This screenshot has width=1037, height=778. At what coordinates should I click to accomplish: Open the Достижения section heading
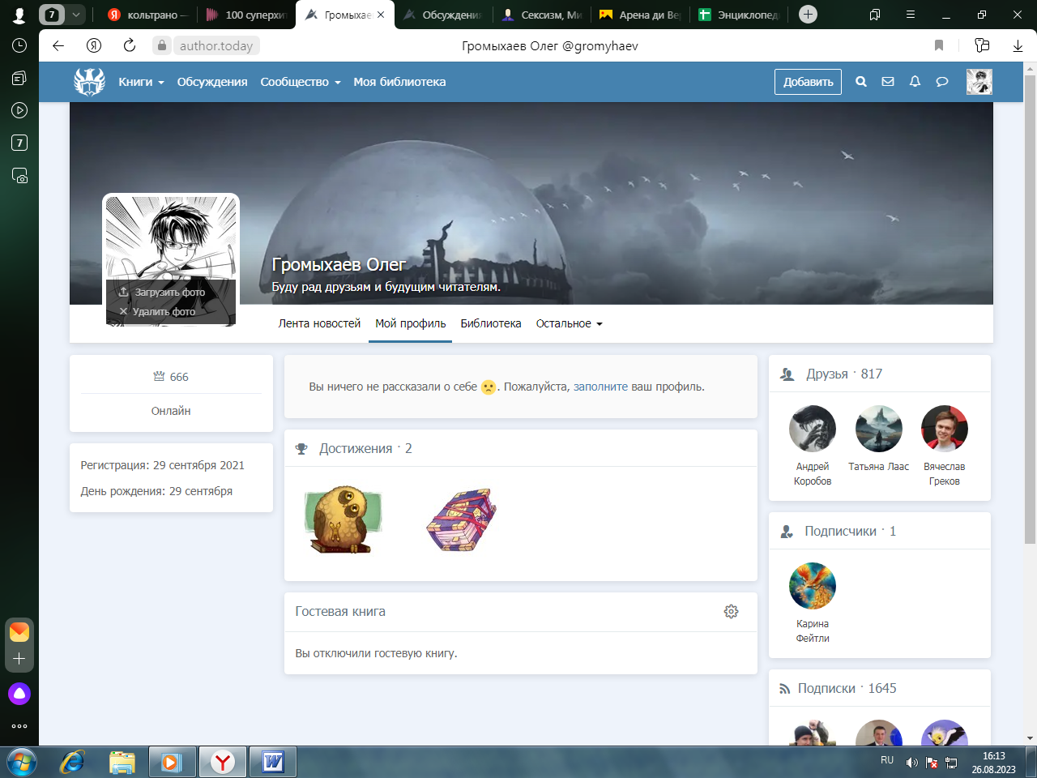click(x=365, y=448)
